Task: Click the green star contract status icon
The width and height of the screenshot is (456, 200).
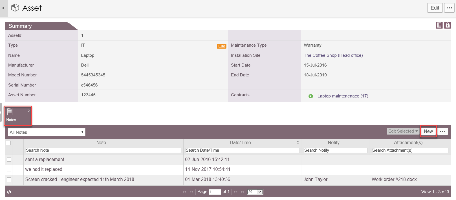Action: tap(311, 96)
